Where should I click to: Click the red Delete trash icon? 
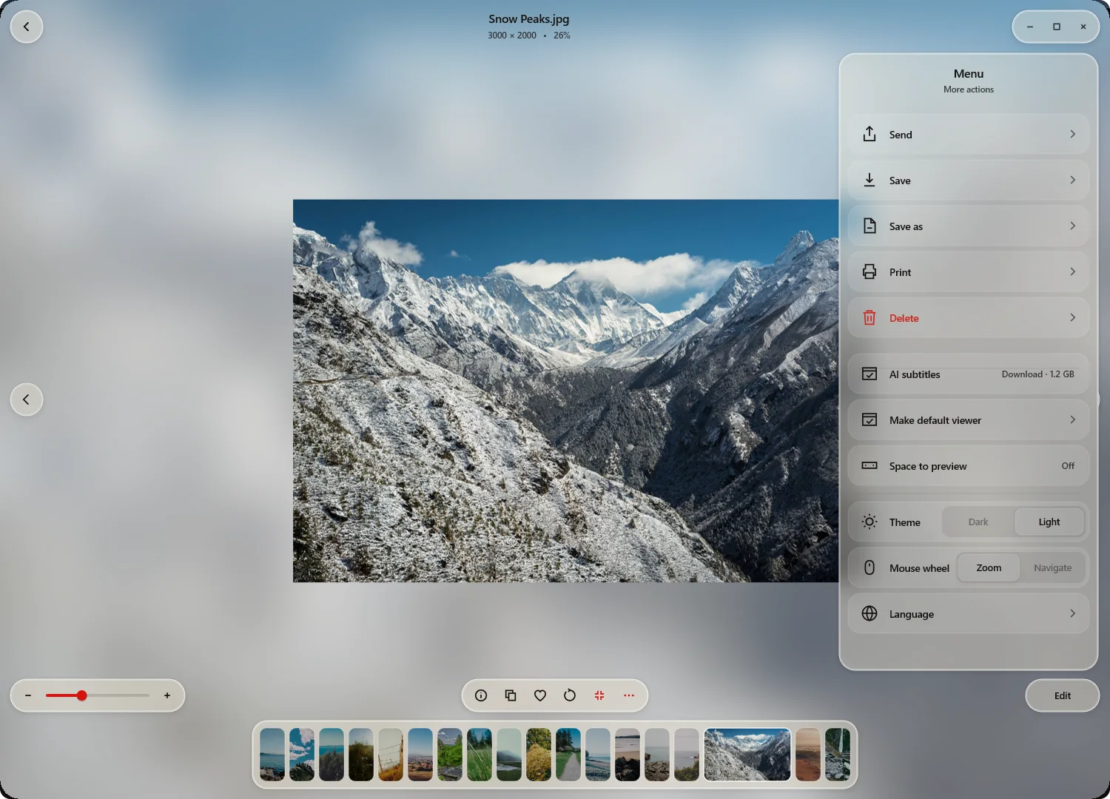[x=869, y=317]
